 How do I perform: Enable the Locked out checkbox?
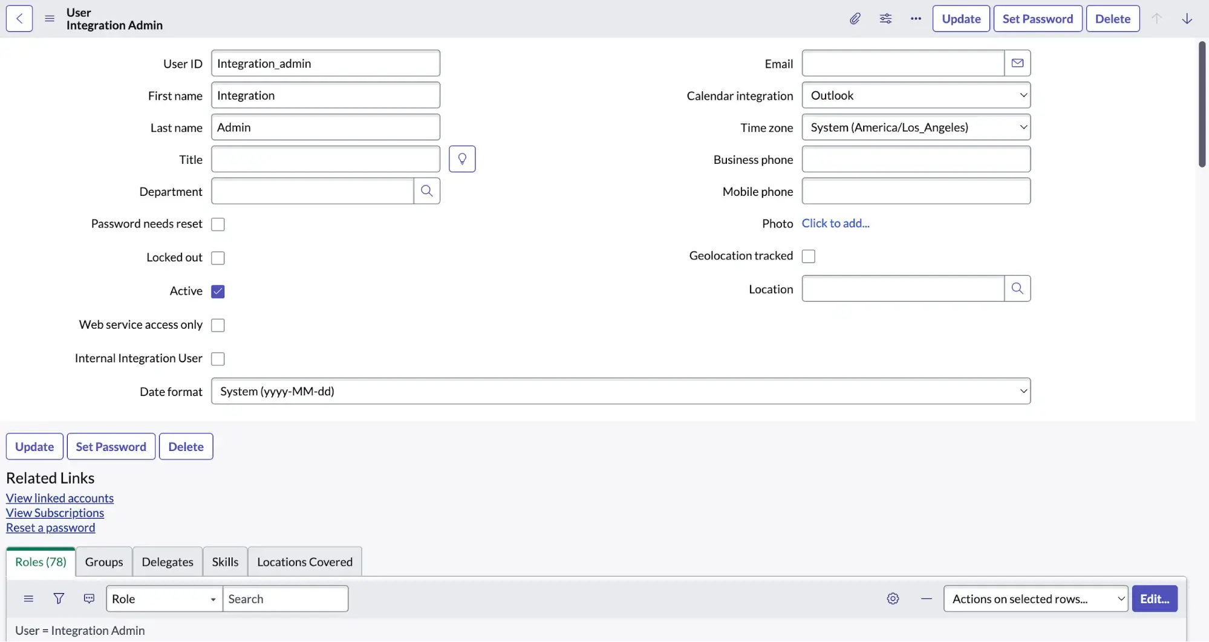pyautogui.click(x=217, y=258)
